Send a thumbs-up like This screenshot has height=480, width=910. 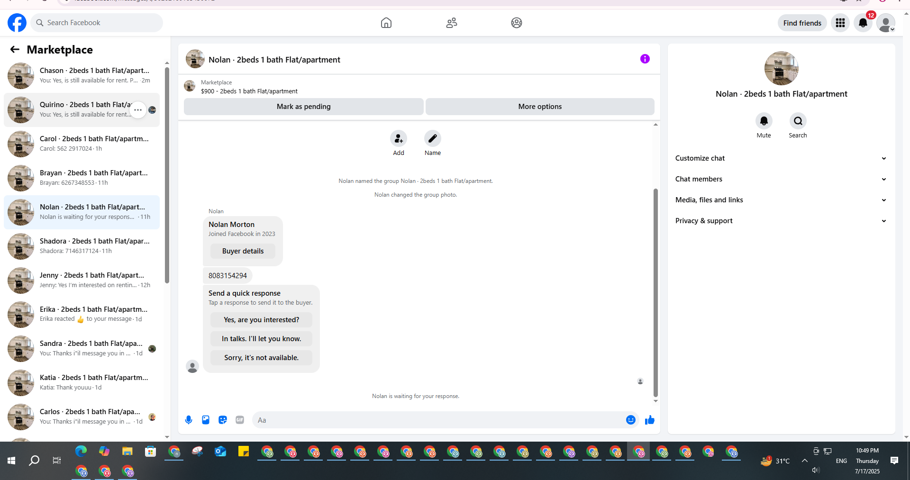(650, 420)
